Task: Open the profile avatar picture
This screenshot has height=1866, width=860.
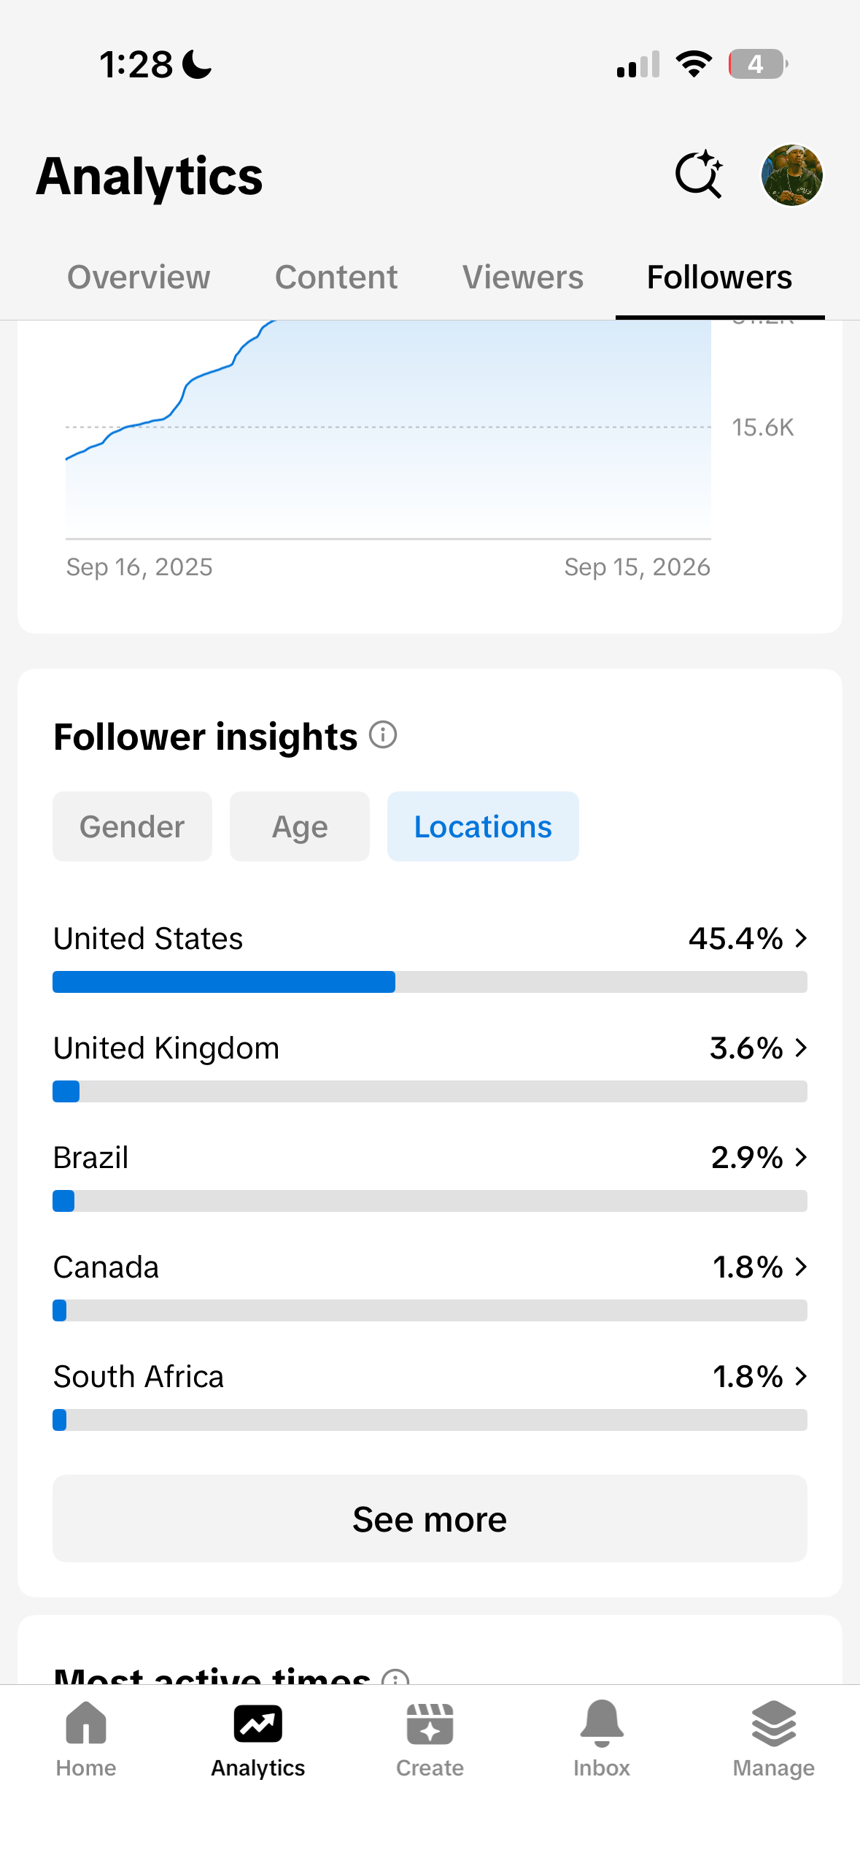Action: (791, 175)
